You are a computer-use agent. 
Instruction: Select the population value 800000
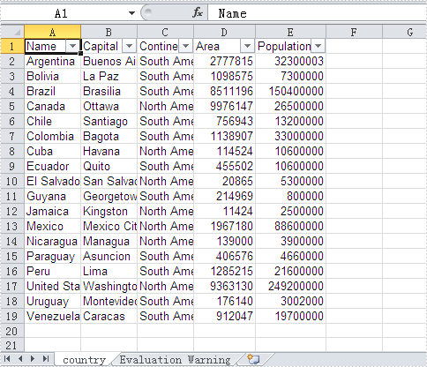(290, 196)
